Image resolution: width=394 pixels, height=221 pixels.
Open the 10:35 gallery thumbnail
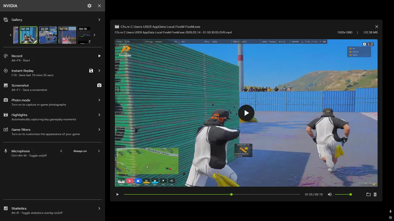48,35
